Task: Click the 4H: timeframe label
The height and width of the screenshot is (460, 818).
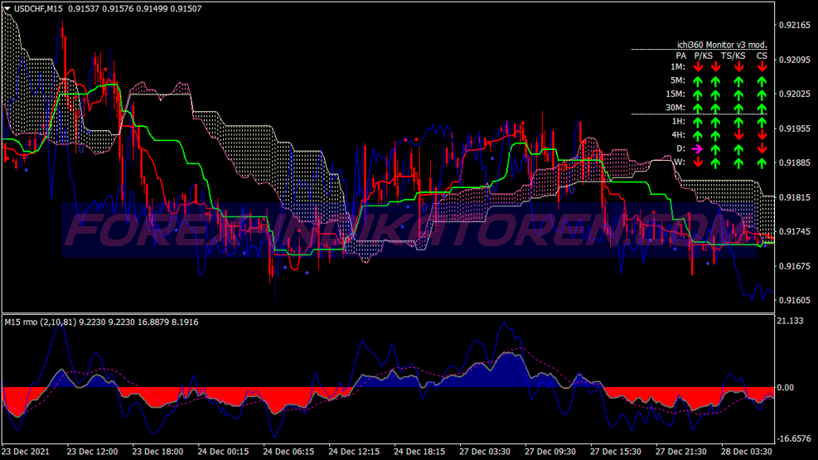Action: pos(678,135)
